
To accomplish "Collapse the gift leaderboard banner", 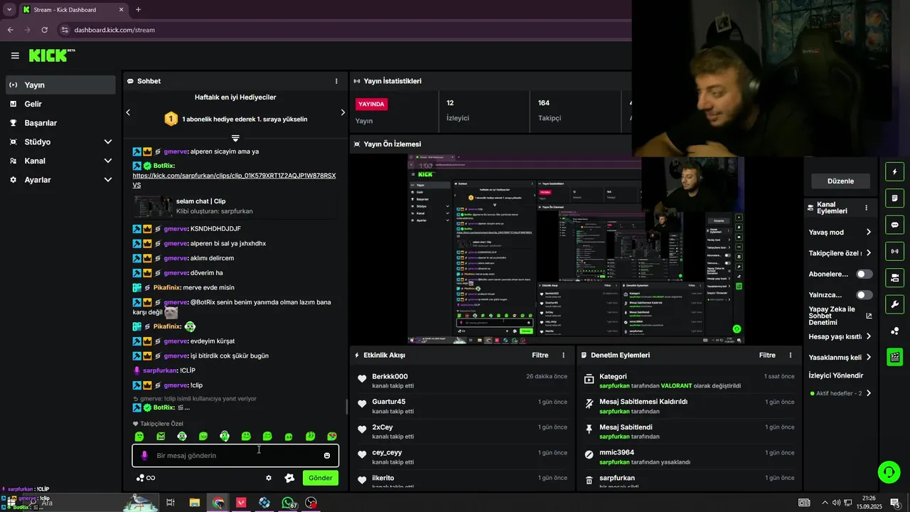I will [235, 138].
